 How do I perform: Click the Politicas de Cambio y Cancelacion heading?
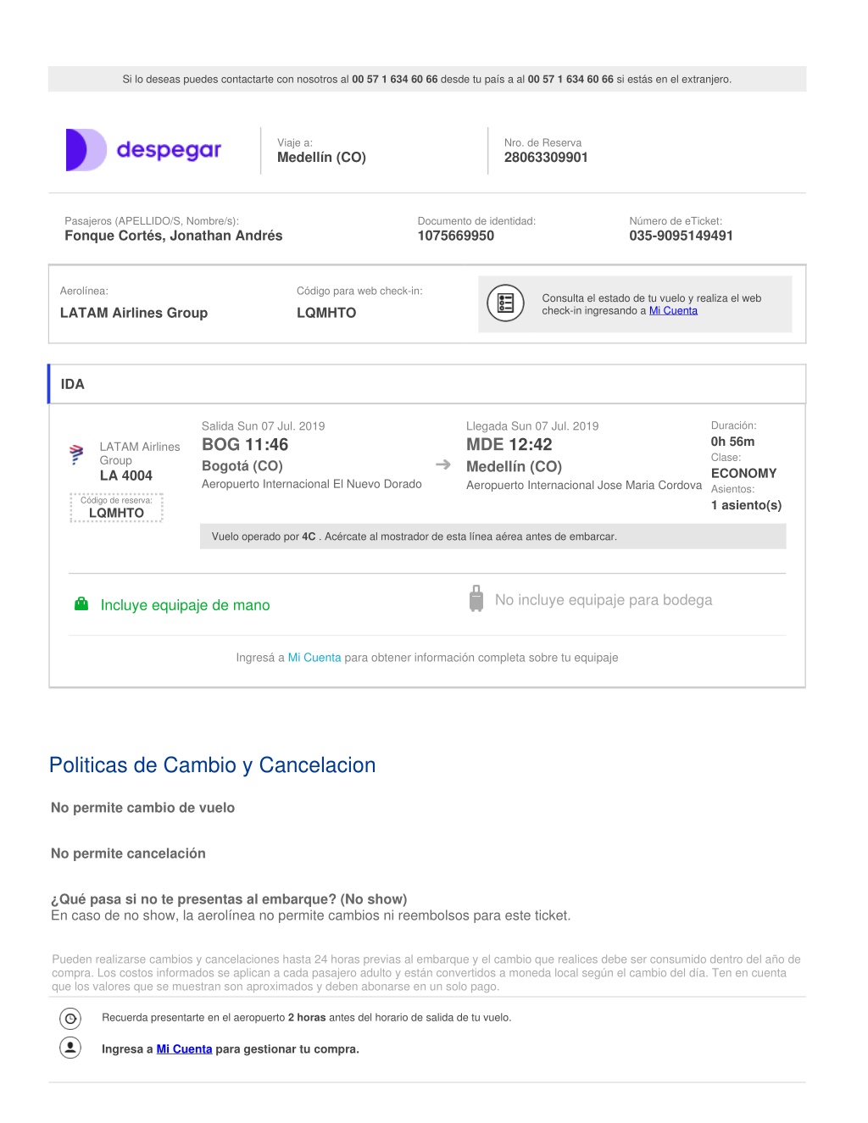coord(213,765)
